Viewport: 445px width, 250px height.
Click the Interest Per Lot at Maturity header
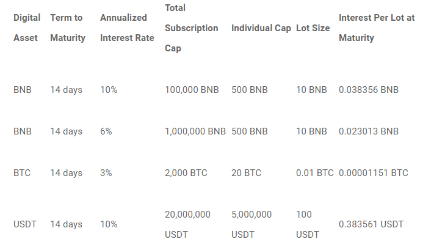(376, 28)
